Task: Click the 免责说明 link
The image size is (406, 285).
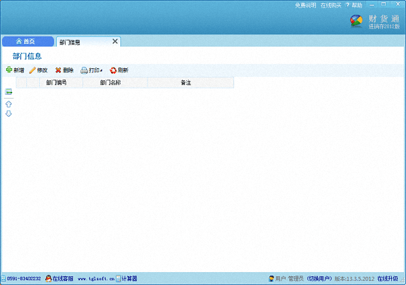Action: pos(306,5)
